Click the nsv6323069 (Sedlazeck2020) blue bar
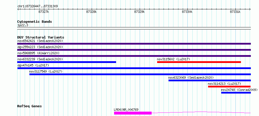 coord(210,80)
